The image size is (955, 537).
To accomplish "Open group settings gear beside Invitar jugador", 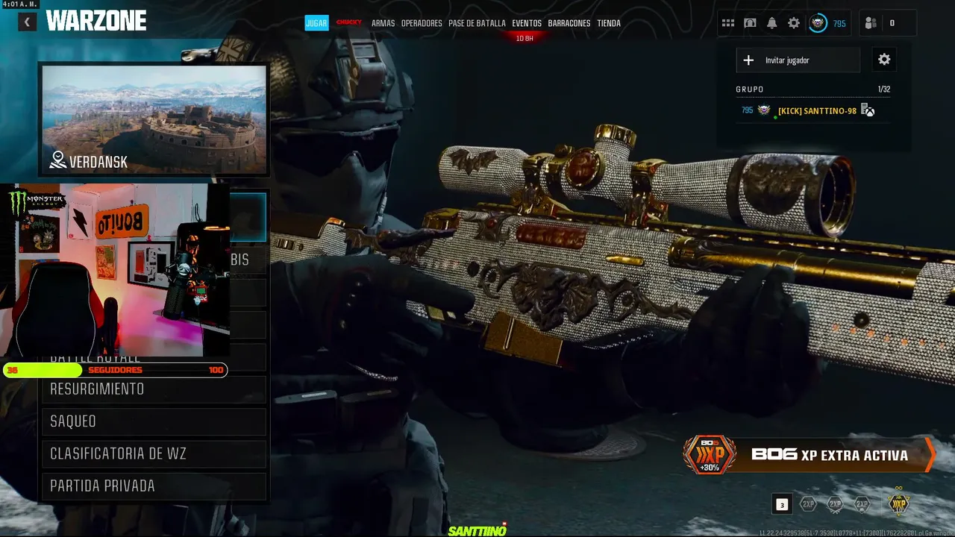I will tap(884, 60).
